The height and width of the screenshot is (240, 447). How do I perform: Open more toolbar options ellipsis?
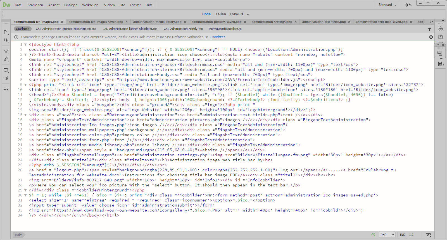tap(6, 89)
